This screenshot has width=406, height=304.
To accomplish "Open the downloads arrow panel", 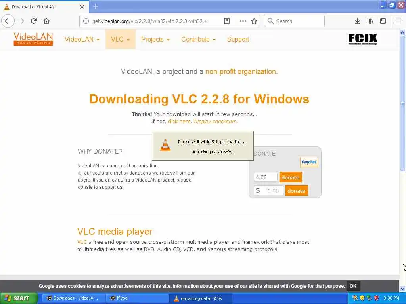I will click(358, 21).
